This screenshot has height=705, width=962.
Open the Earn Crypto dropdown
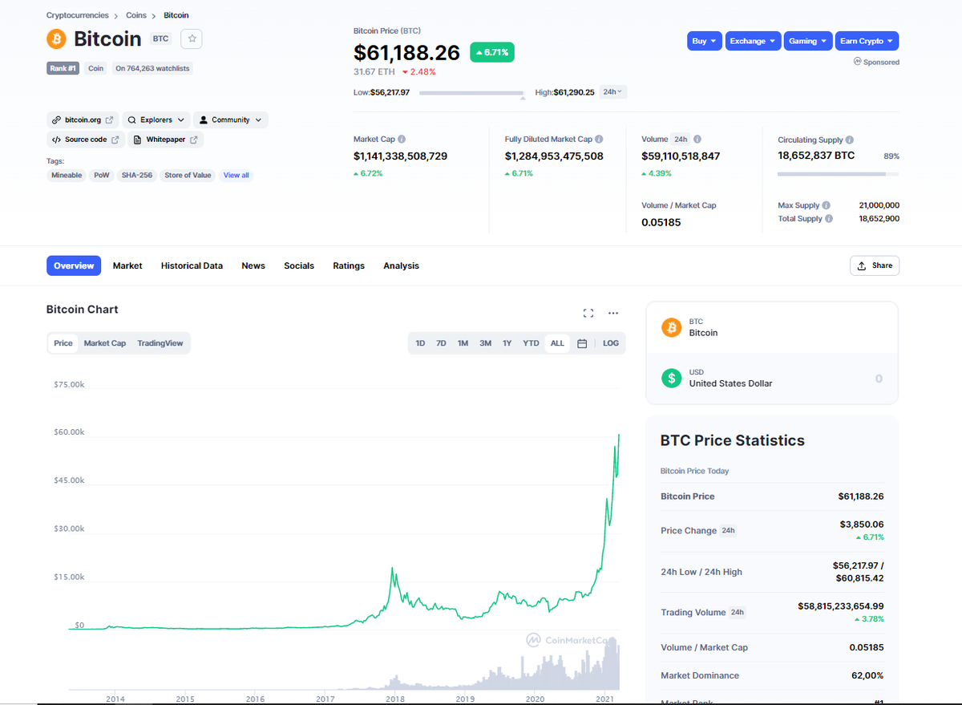point(867,41)
